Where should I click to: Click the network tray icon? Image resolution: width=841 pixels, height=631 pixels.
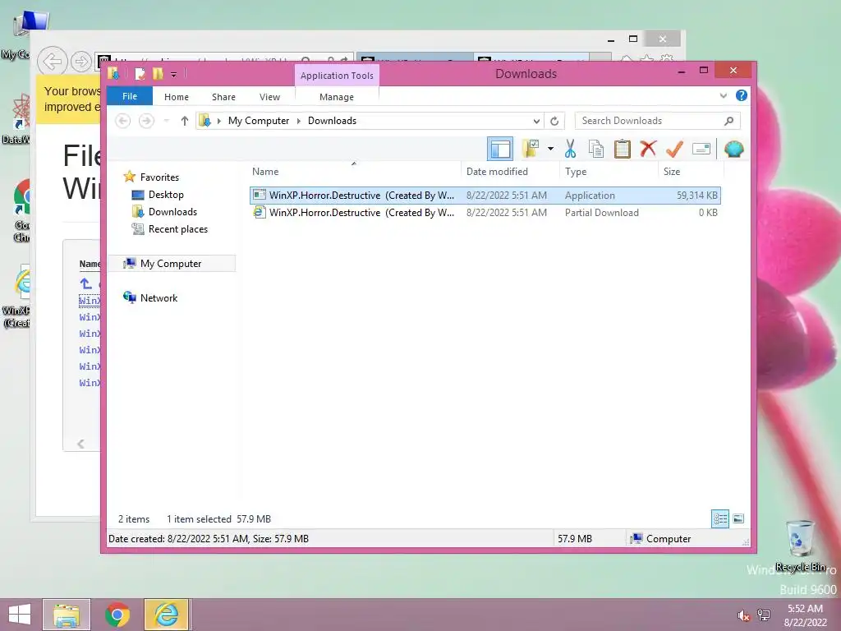coord(764,615)
